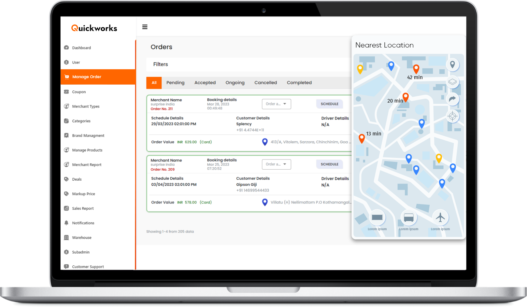
Task: Toggle the map layers icon
Action: [452, 82]
